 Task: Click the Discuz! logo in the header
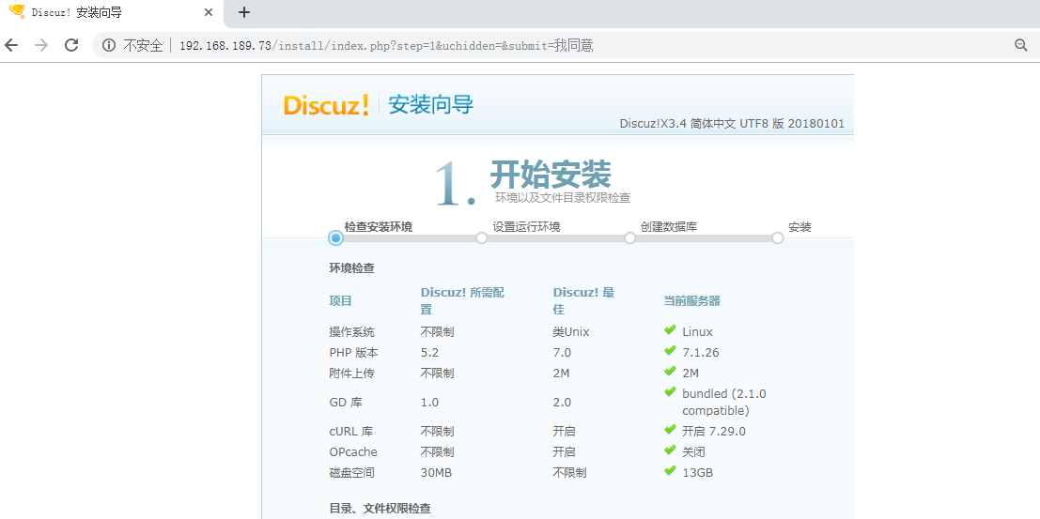pyautogui.click(x=326, y=105)
